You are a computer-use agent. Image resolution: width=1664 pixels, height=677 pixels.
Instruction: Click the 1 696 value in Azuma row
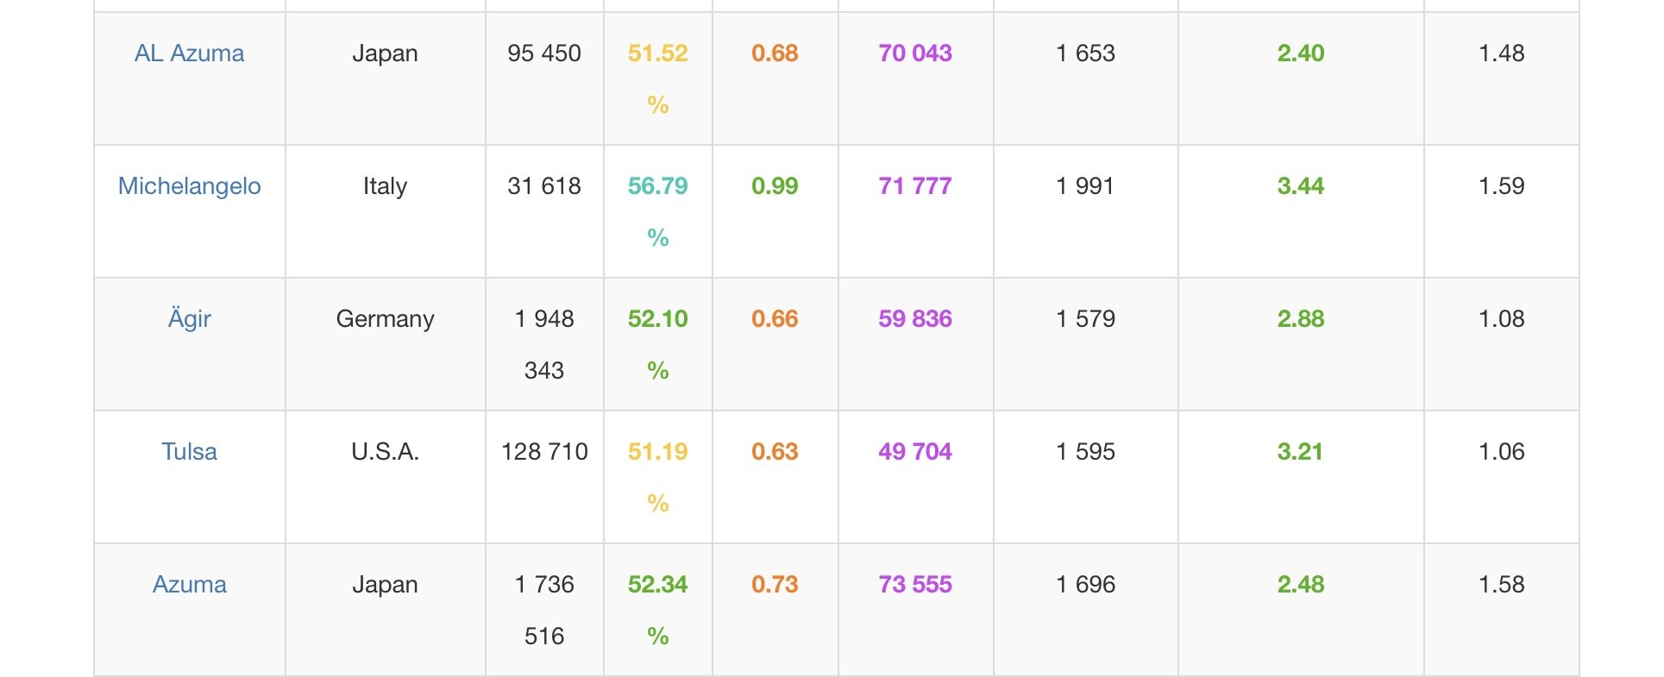click(1084, 585)
